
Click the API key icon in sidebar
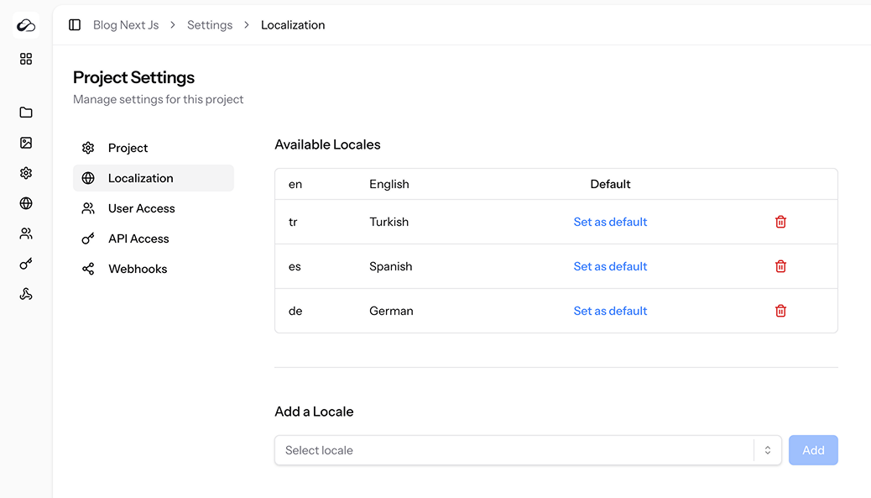pyautogui.click(x=25, y=263)
